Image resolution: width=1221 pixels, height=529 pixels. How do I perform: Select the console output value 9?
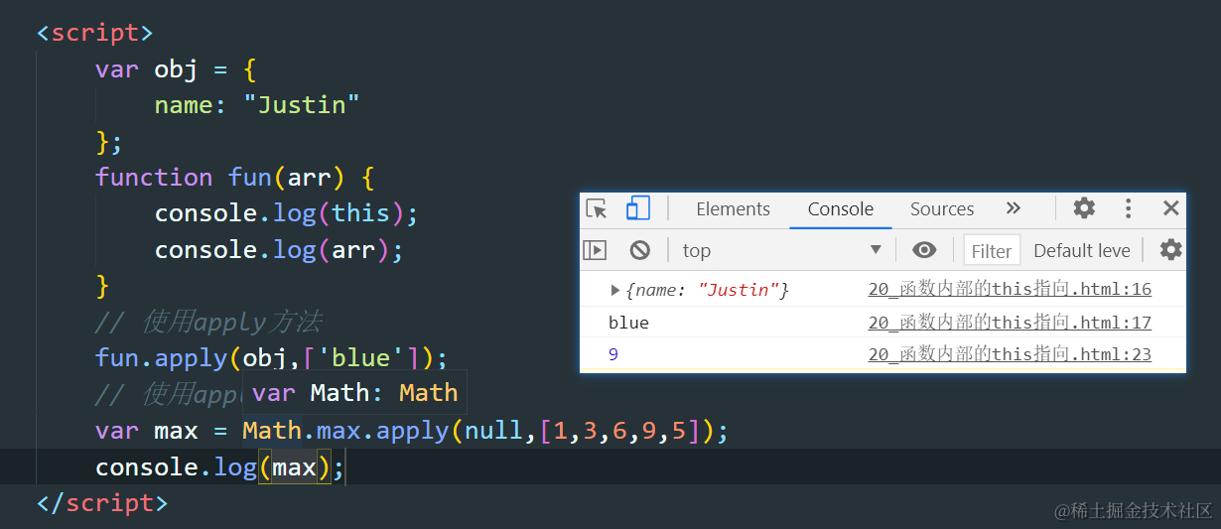tap(613, 354)
